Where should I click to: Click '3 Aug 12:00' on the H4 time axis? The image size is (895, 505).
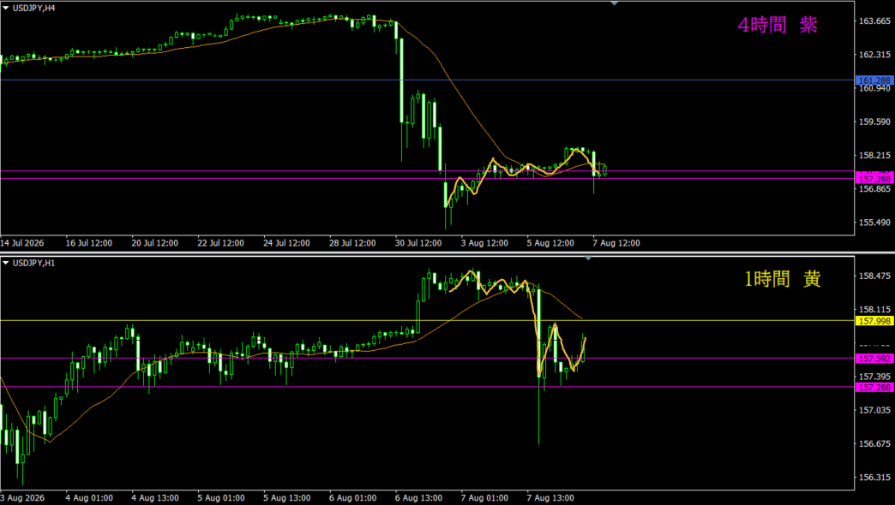tap(484, 243)
